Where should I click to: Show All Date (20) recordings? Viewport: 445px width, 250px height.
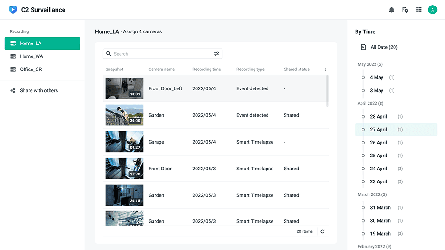pos(384,47)
